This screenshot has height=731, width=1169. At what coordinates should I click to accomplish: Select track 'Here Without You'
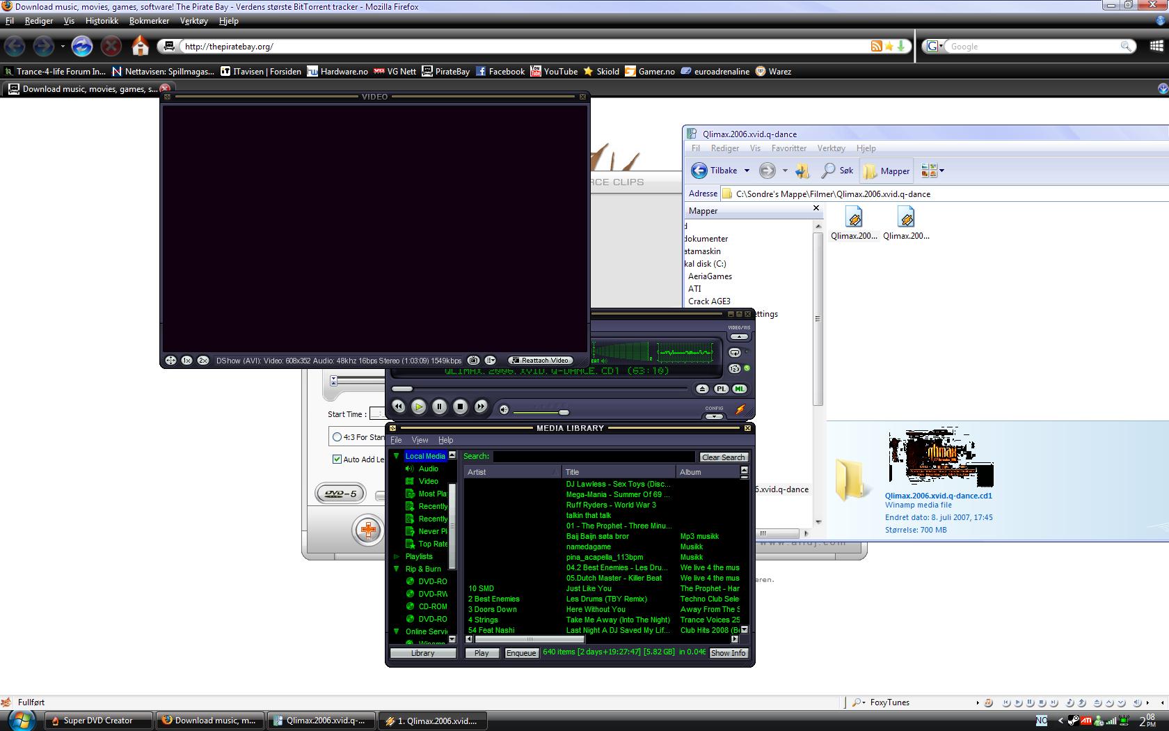596,609
